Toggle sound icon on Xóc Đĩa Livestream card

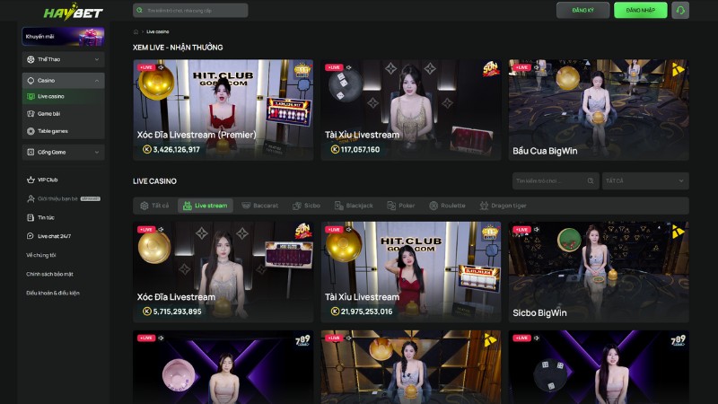(x=161, y=230)
